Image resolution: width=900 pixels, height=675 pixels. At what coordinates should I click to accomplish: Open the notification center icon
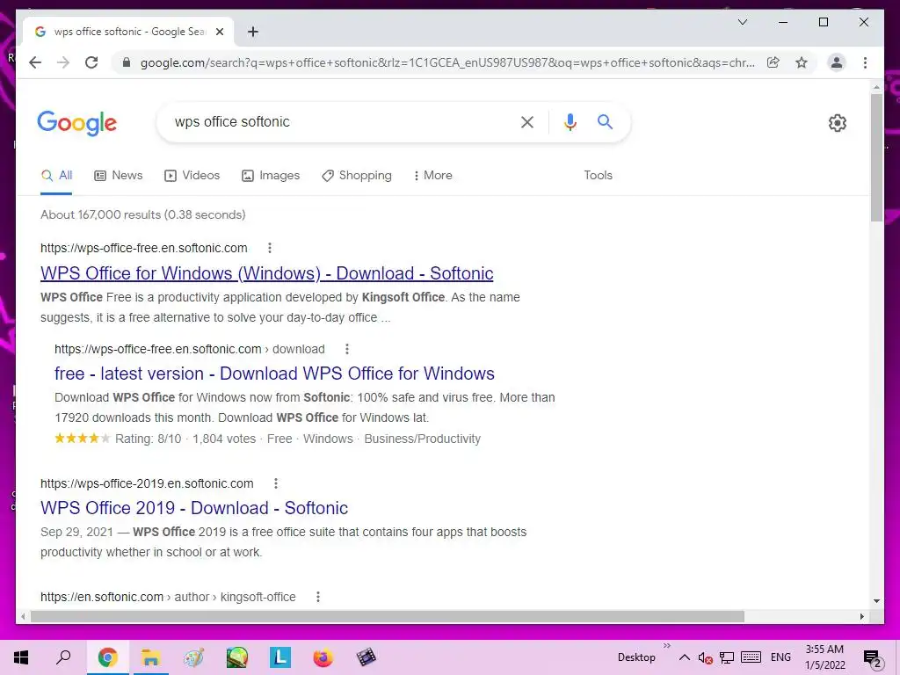[x=872, y=657]
